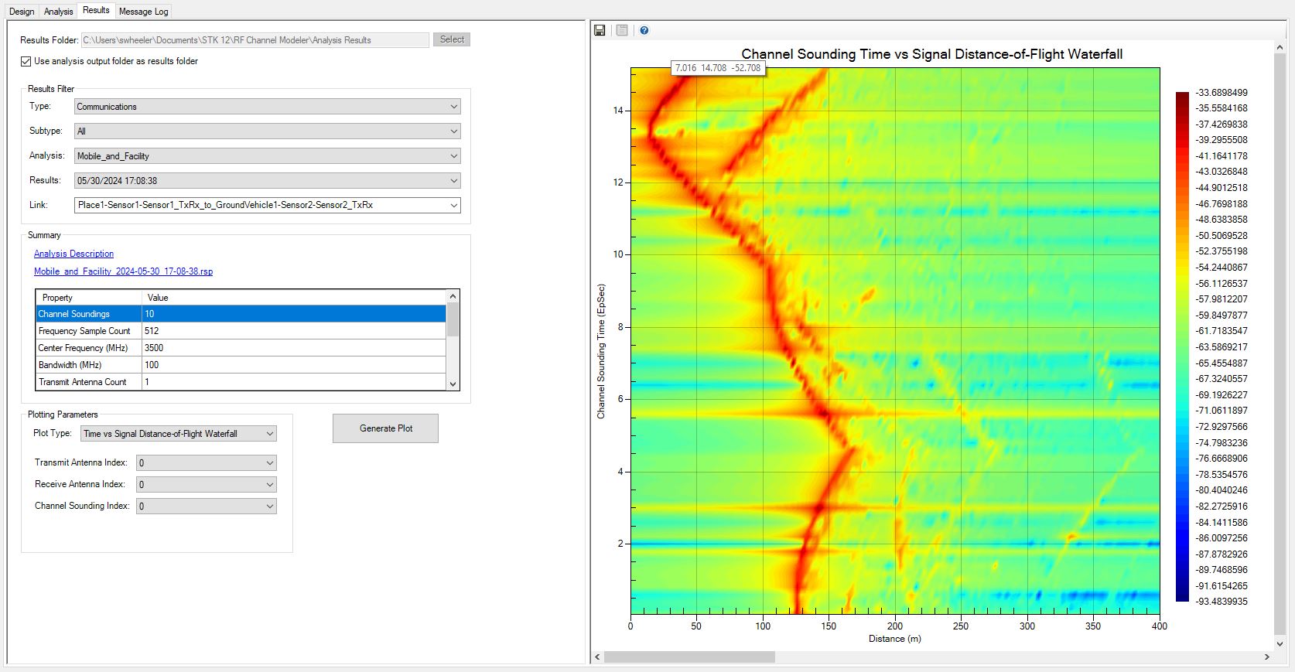Open the blue help question mark icon
The height and width of the screenshot is (672, 1295).
click(x=644, y=30)
